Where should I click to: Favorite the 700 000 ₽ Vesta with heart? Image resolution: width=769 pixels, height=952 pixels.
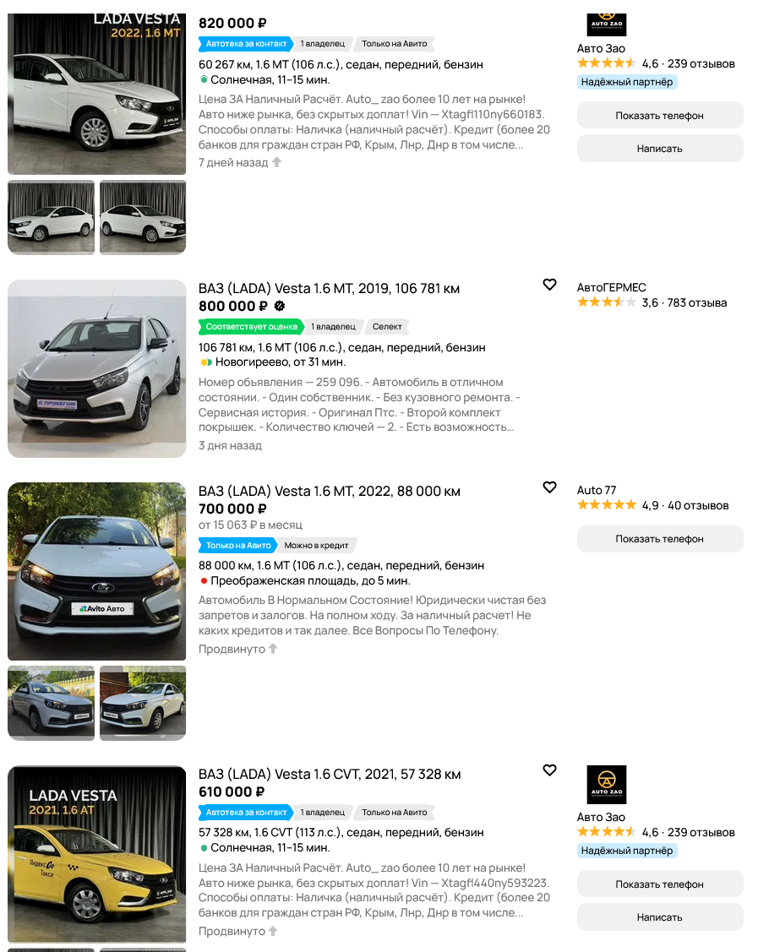pyautogui.click(x=549, y=487)
